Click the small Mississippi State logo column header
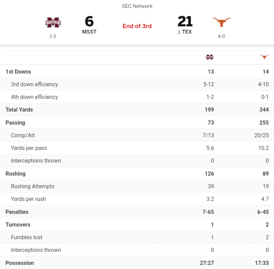 209,57
